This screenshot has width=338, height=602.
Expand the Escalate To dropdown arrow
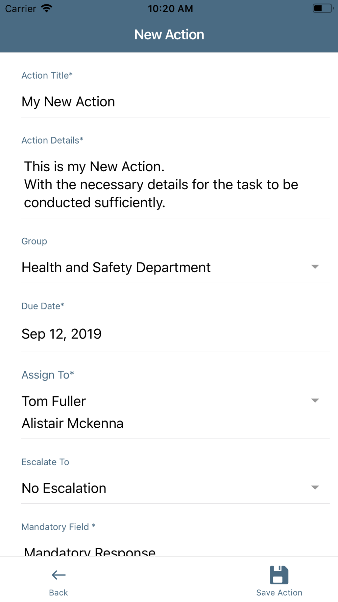click(315, 488)
